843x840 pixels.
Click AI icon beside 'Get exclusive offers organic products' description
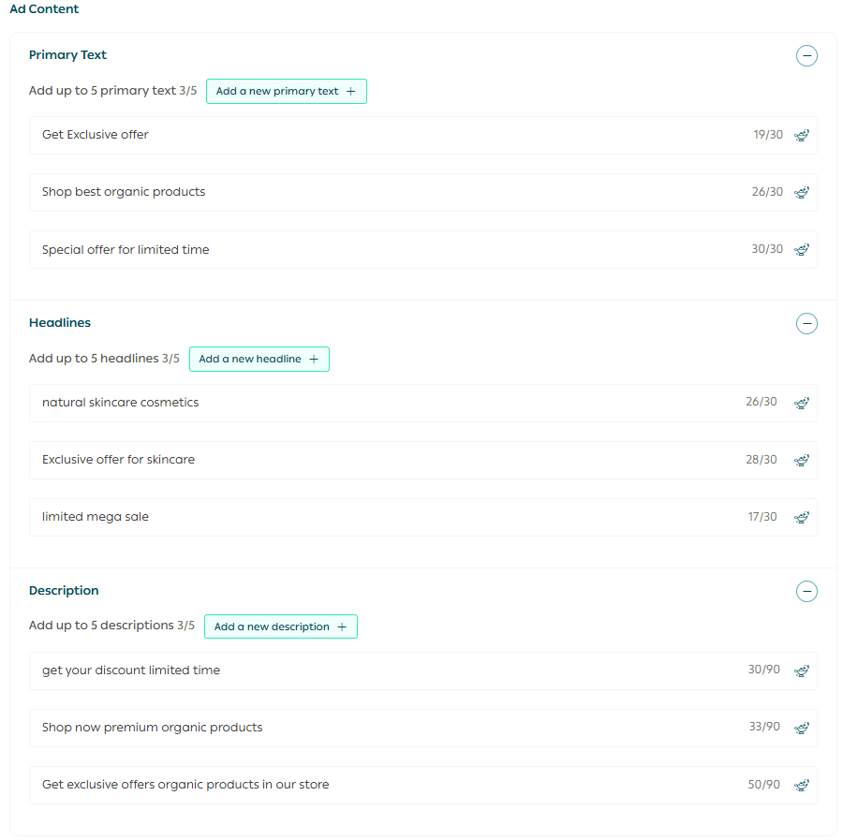(802, 786)
